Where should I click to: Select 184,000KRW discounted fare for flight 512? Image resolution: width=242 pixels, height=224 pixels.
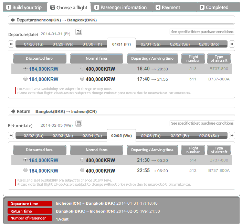coord(25,170)
